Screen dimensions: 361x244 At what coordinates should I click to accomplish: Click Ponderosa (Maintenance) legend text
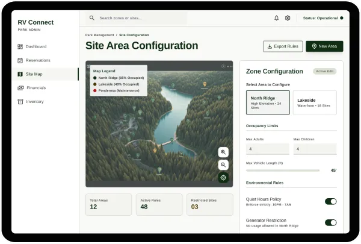pos(119,90)
